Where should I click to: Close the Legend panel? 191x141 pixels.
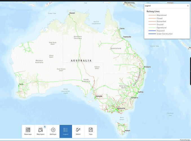pos(188,6)
